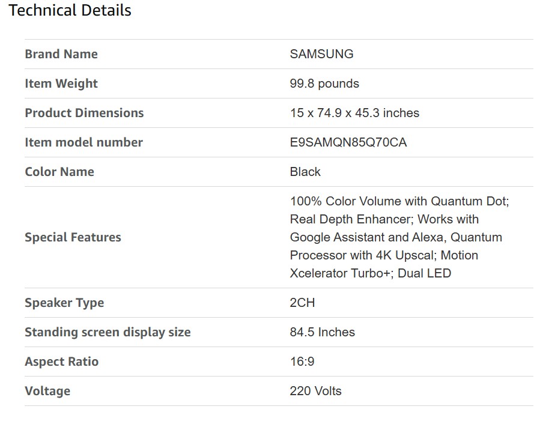Click the Item Weight label
Screen dimensions: 537x424
point(61,83)
